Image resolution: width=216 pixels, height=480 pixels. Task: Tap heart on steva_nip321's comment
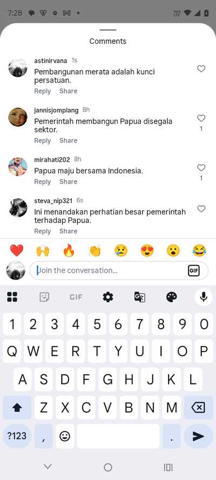click(201, 209)
